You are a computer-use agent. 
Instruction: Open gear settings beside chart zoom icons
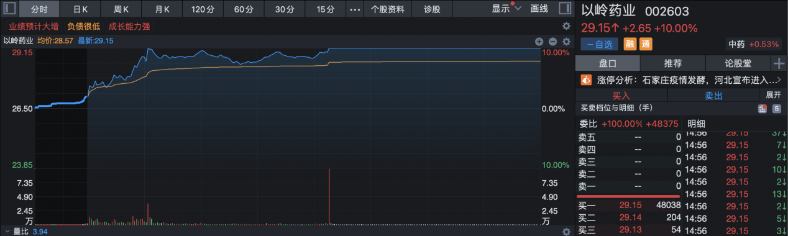[566, 41]
